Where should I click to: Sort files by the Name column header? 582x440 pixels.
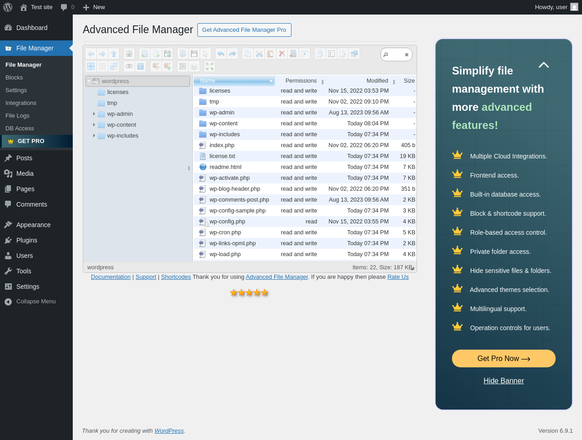pos(234,81)
